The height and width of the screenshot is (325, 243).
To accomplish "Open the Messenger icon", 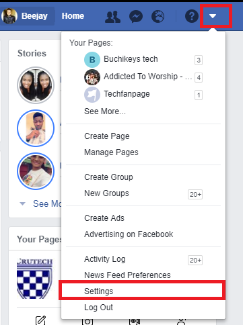I will (x=136, y=16).
